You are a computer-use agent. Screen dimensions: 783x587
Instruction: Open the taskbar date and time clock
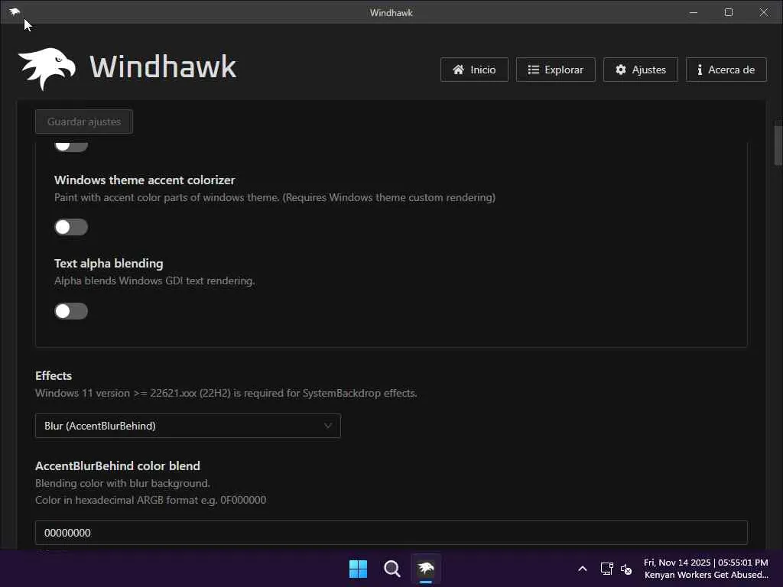pyautogui.click(x=706, y=563)
